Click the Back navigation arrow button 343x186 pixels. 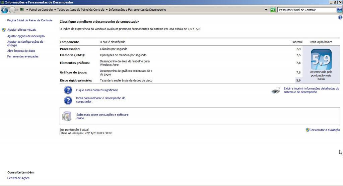[x=5, y=10]
